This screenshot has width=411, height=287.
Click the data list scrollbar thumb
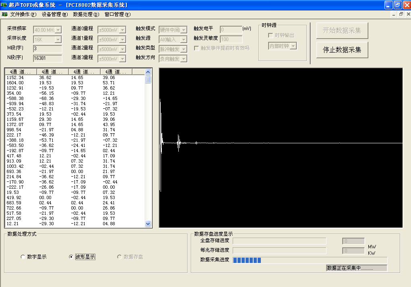point(148,79)
